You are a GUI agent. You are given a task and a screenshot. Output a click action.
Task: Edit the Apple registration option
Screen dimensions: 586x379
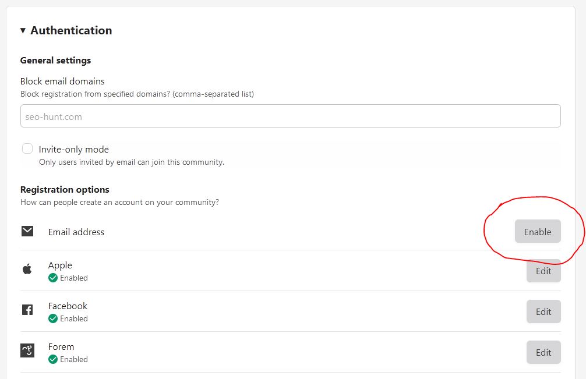tap(543, 271)
